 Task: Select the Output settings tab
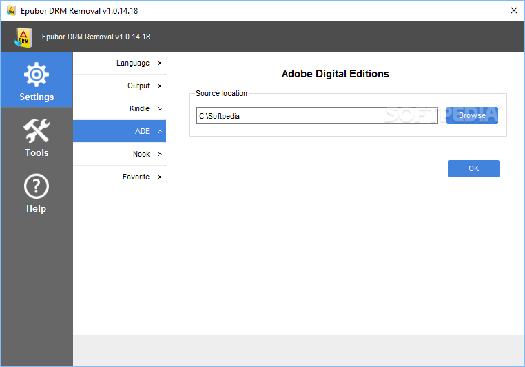[119, 86]
